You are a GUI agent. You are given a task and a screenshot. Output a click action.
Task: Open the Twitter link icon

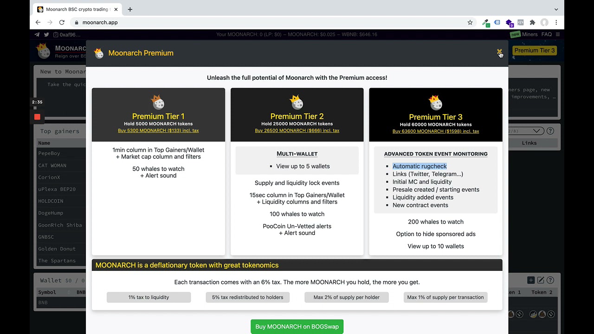46,34
